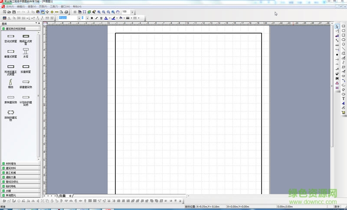Select the arrow pointer tool in right toolbar
The image size is (347, 210).
click(337, 26)
